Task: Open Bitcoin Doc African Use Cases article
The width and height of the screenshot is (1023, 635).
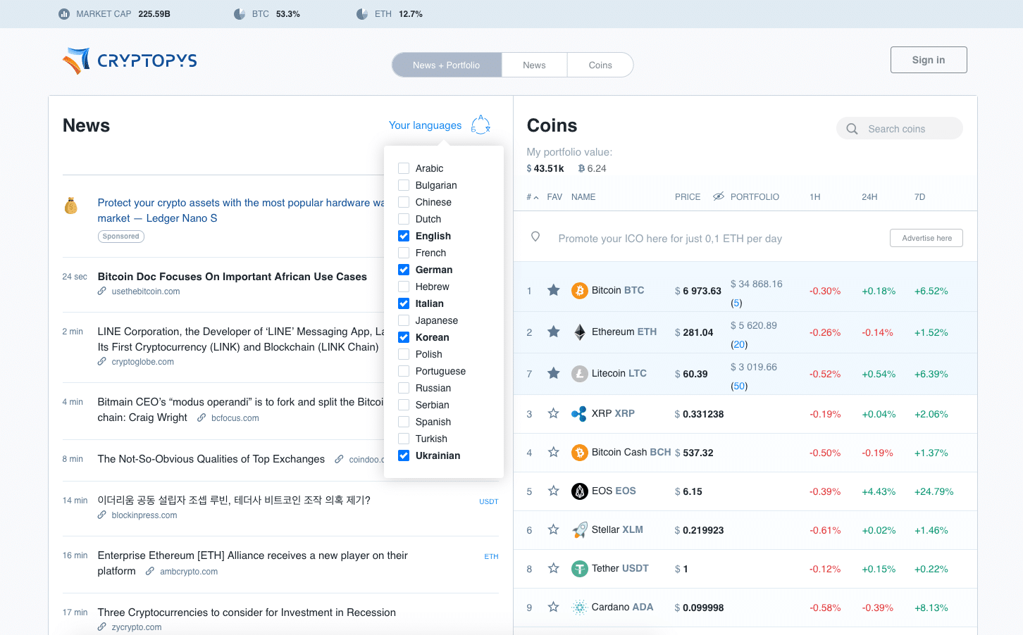Action: pos(232,277)
